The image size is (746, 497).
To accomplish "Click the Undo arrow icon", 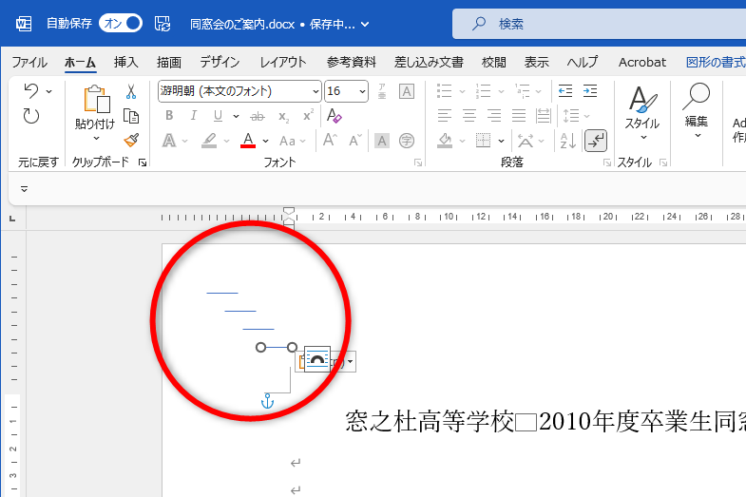I will pyautogui.click(x=31, y=90).
